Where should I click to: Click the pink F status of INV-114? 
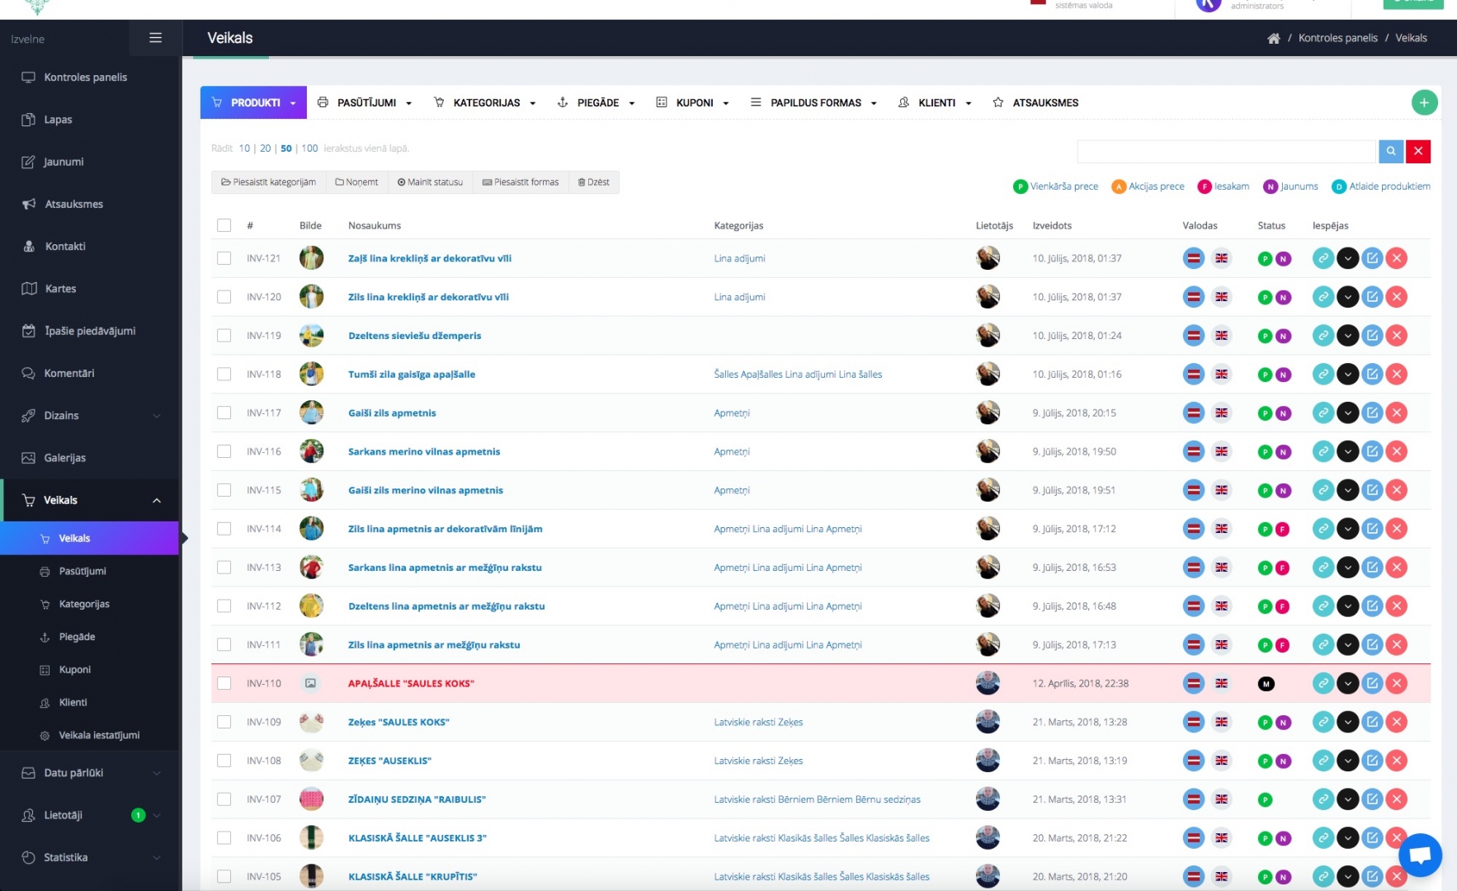(x=1283, y=530)
